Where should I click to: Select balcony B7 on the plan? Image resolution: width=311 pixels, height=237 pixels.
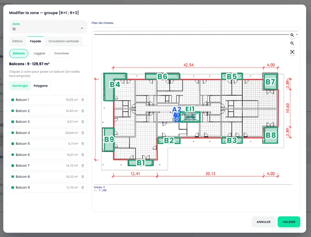click(270, 82)
